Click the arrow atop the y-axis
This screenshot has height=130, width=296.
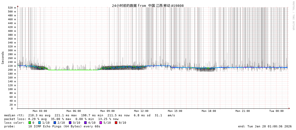coord(18,6)
